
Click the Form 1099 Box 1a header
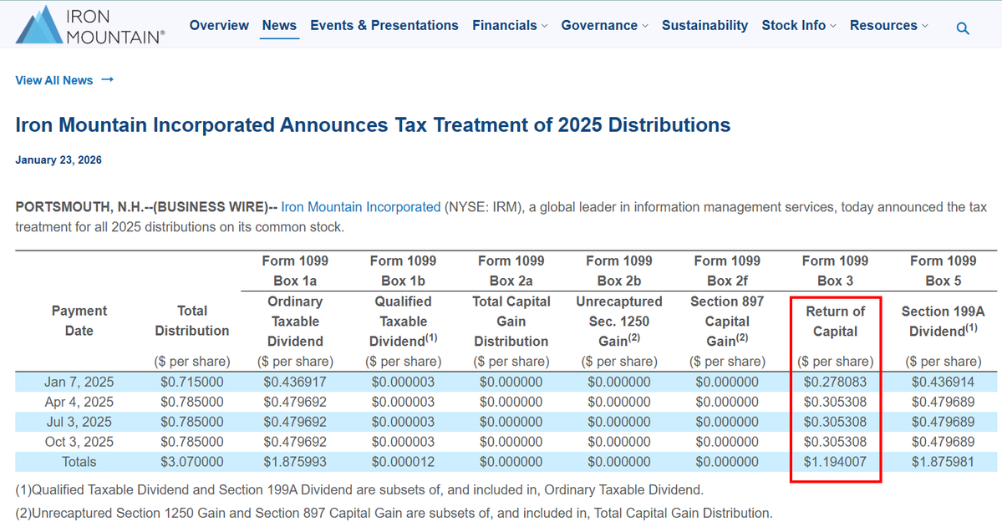[x=295, y=271]
